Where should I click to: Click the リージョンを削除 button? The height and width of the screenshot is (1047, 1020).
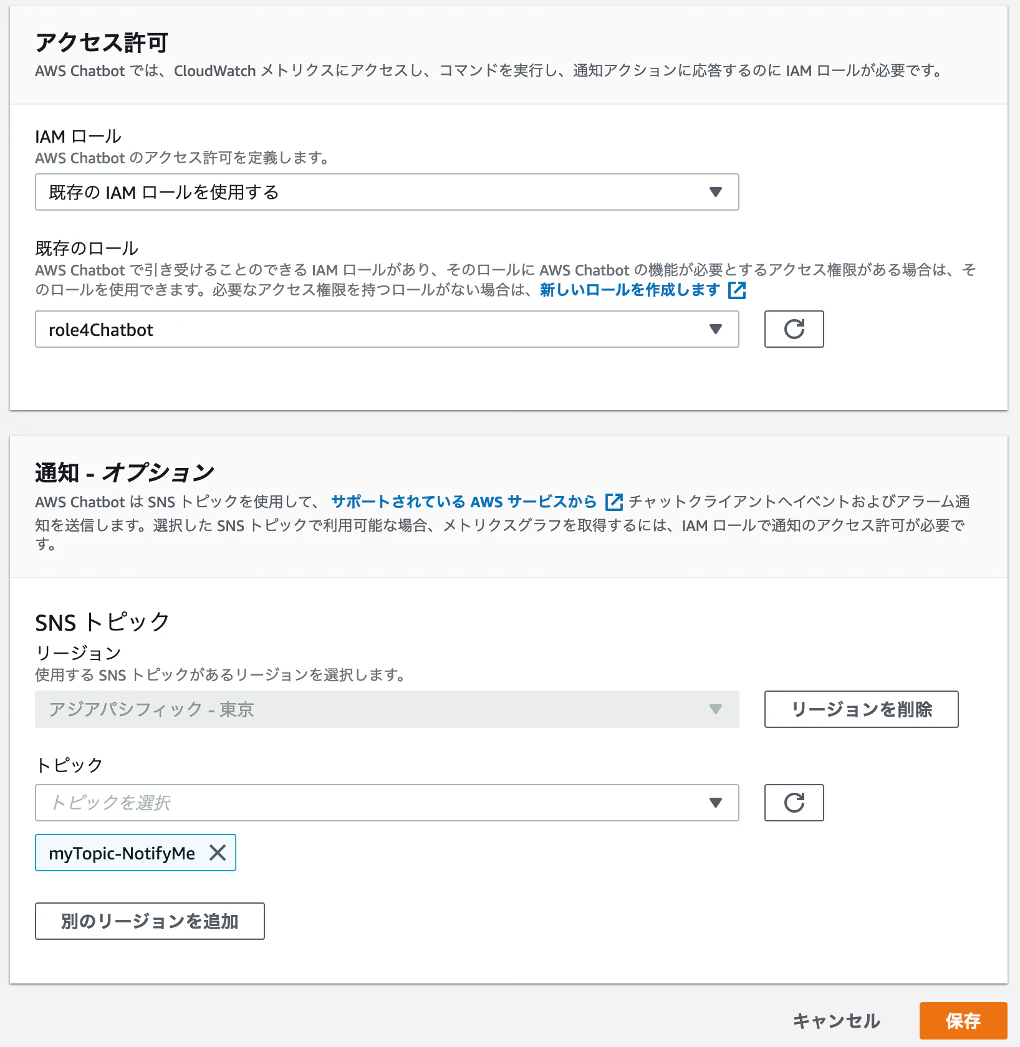[x=861, y=709]
